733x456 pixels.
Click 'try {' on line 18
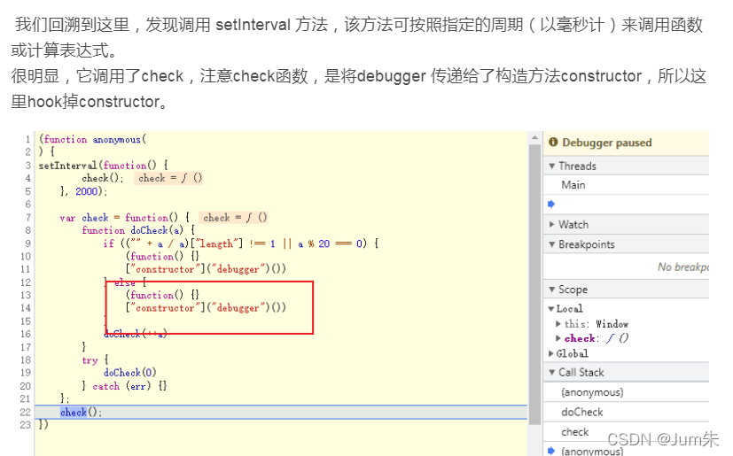tap(95, 359)
